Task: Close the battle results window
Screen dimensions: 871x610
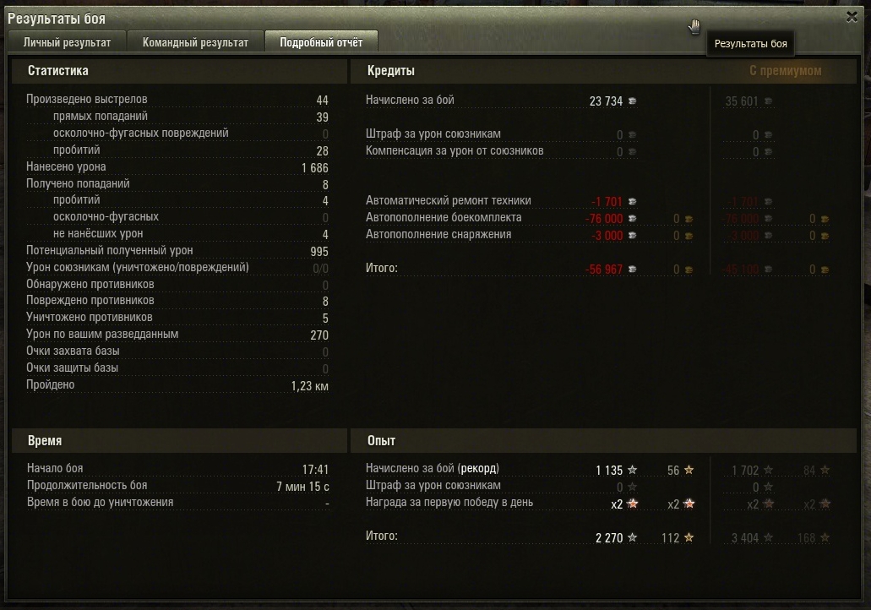Action: [x=852, y=17]
